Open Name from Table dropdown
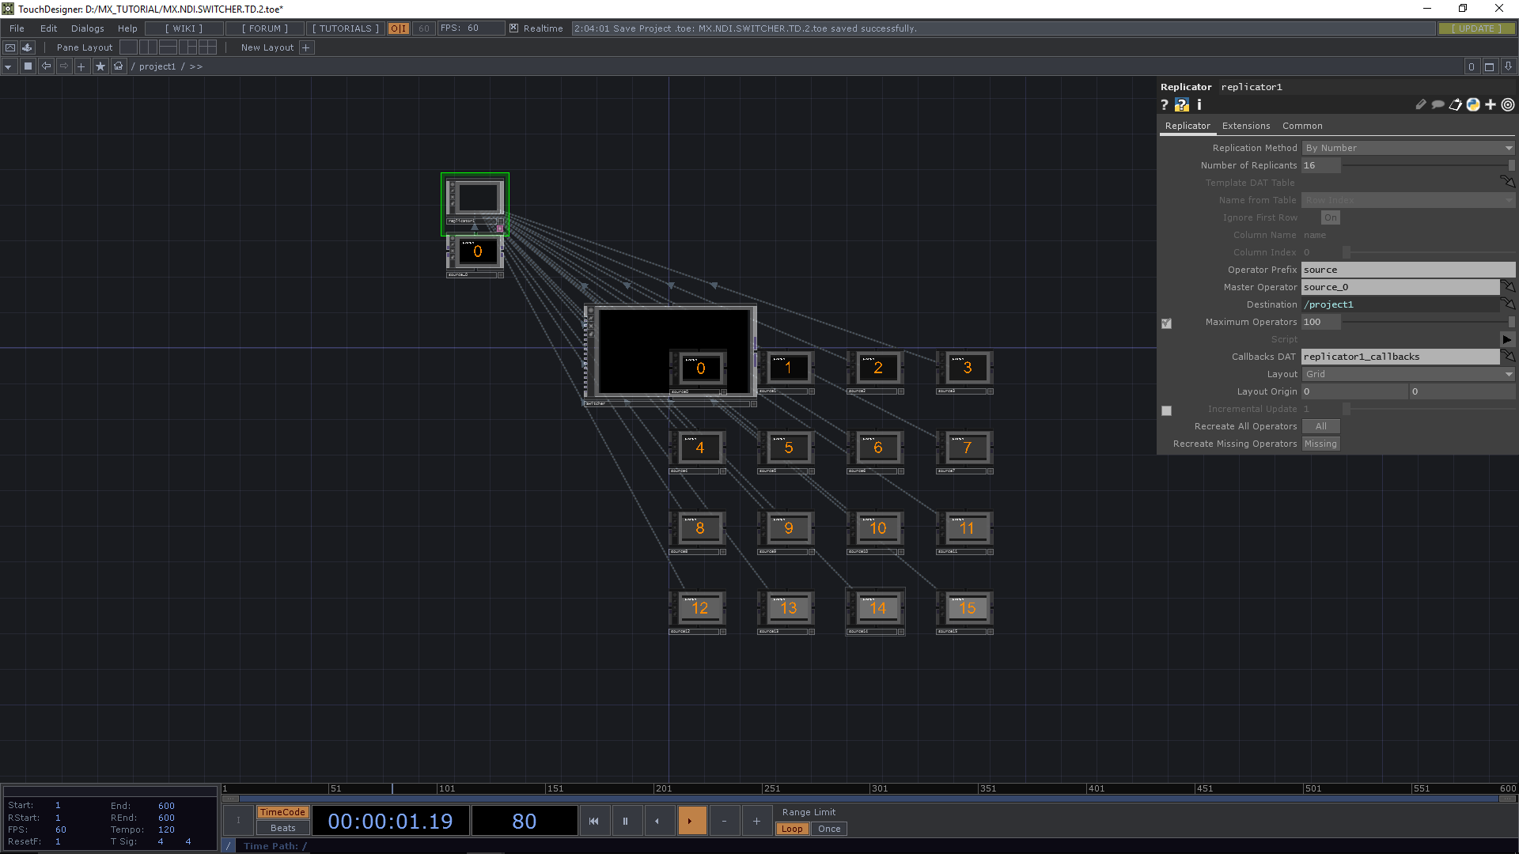The width and height of the screenshot is (1519, 854). [1408, 200]
